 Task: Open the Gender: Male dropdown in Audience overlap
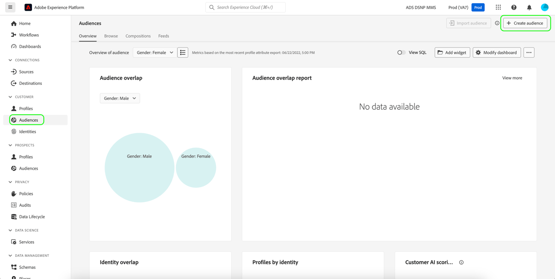click(x=120, y=98)
